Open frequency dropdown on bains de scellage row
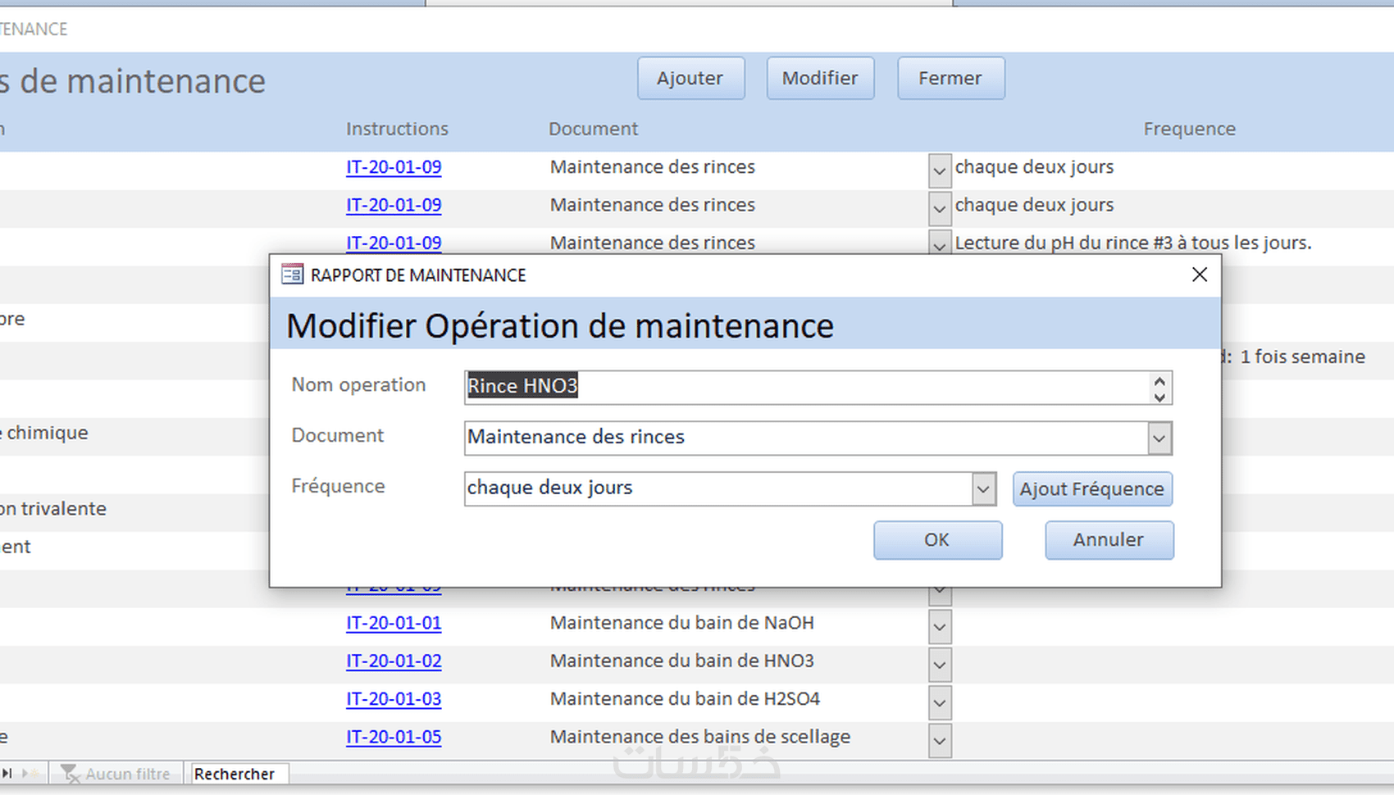The image size is (1394, 795). (x=940, y=741)
